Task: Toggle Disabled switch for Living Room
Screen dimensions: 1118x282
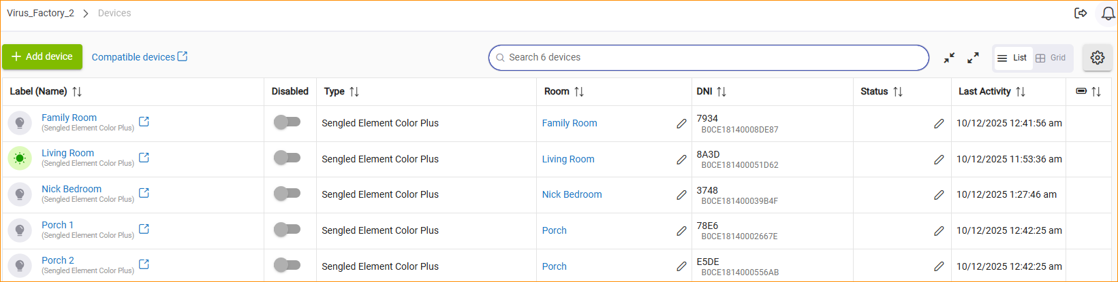Action: (287, 158)
